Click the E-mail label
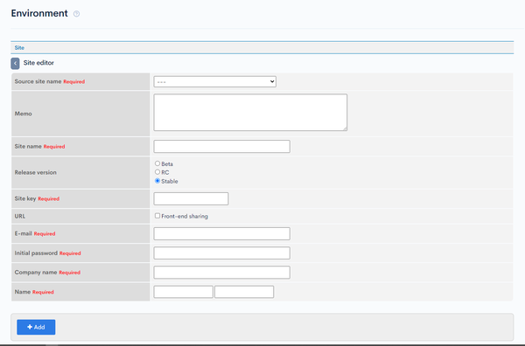The height and width of the screenshot is (346, 525). [23, 233]
